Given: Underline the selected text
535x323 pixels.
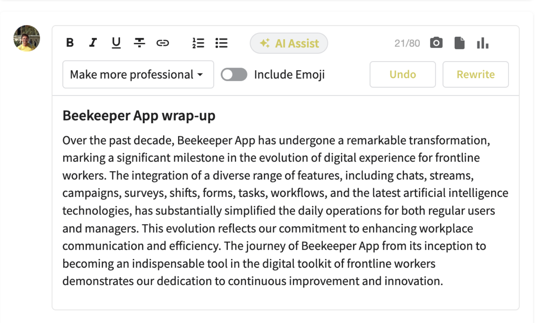Looking at the screenshot, I should pyautogui.click(x=116, y=43).
